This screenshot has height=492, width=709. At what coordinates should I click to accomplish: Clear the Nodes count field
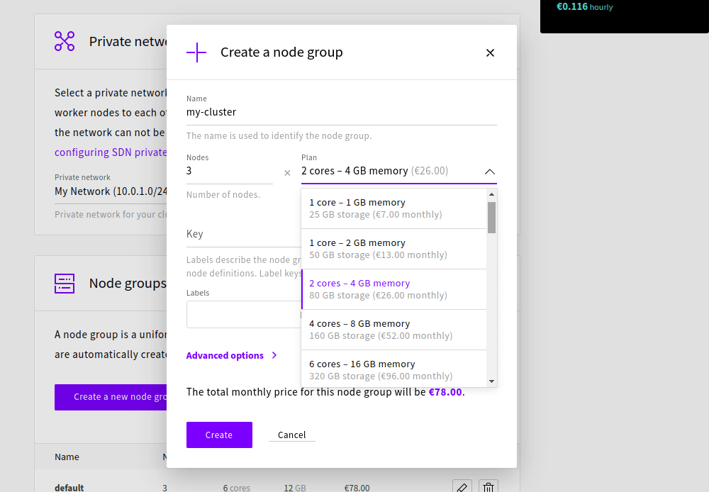pyautogui.click(x=287, y=173)
